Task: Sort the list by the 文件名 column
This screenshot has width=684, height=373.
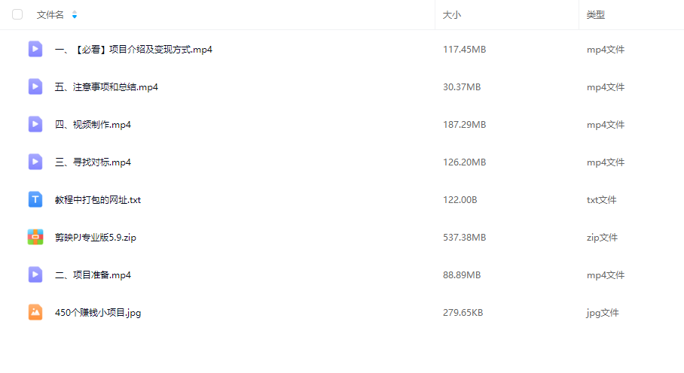Action: click(x=50, y=14)
